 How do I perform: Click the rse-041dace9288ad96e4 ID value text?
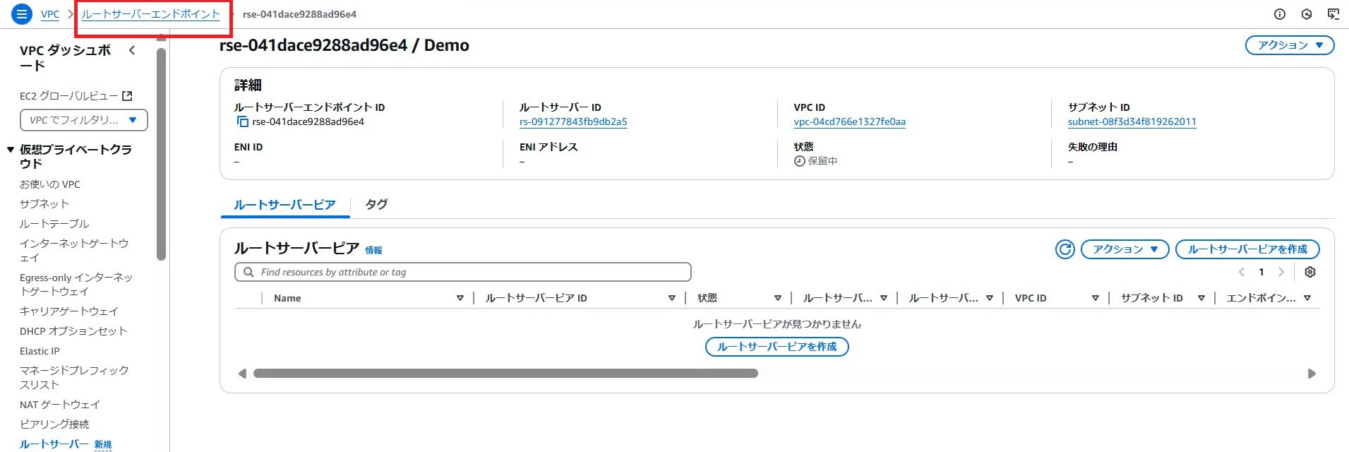(308, 122)
